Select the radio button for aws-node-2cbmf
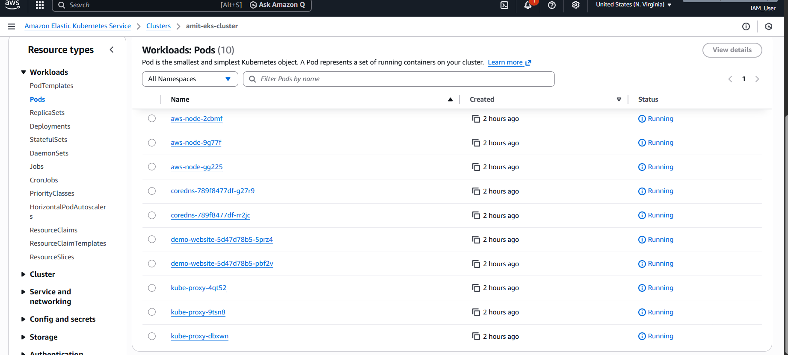Image resolution: width=788 pixels, height=355 pixels. tap(152, 118)
